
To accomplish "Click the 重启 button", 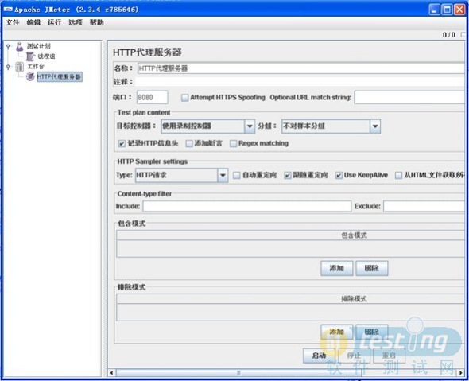I will click(x=390, y=356).
